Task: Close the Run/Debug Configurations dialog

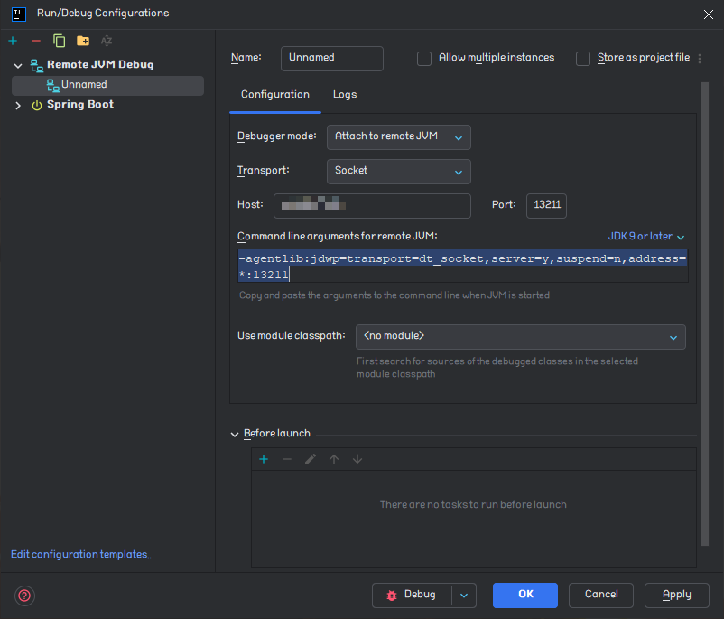Action: [x=709, y=14]
